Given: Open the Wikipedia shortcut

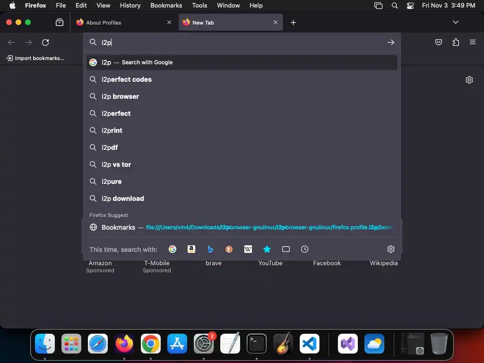Looking at the screenshot, I should coord(384,263).
